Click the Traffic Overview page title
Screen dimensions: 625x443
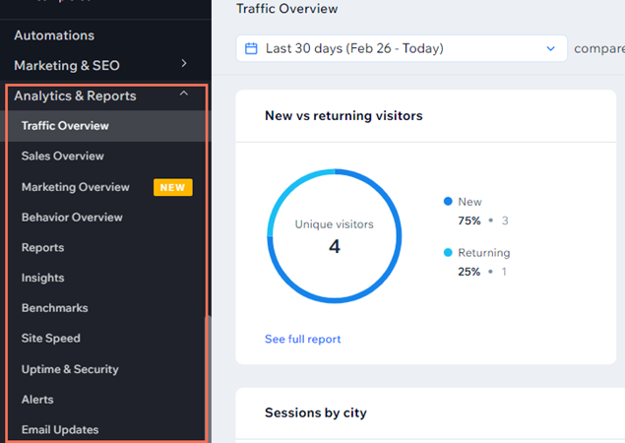click(x=287, y=9)
